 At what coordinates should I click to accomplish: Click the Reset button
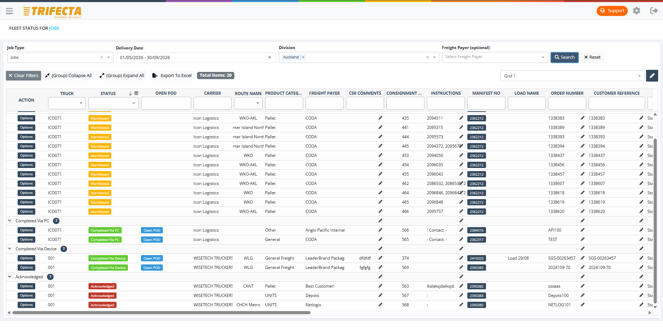(x=592, y=57)
